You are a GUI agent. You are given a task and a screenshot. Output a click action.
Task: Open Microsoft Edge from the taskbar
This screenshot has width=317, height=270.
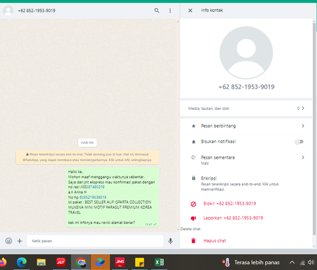(22, 262)
